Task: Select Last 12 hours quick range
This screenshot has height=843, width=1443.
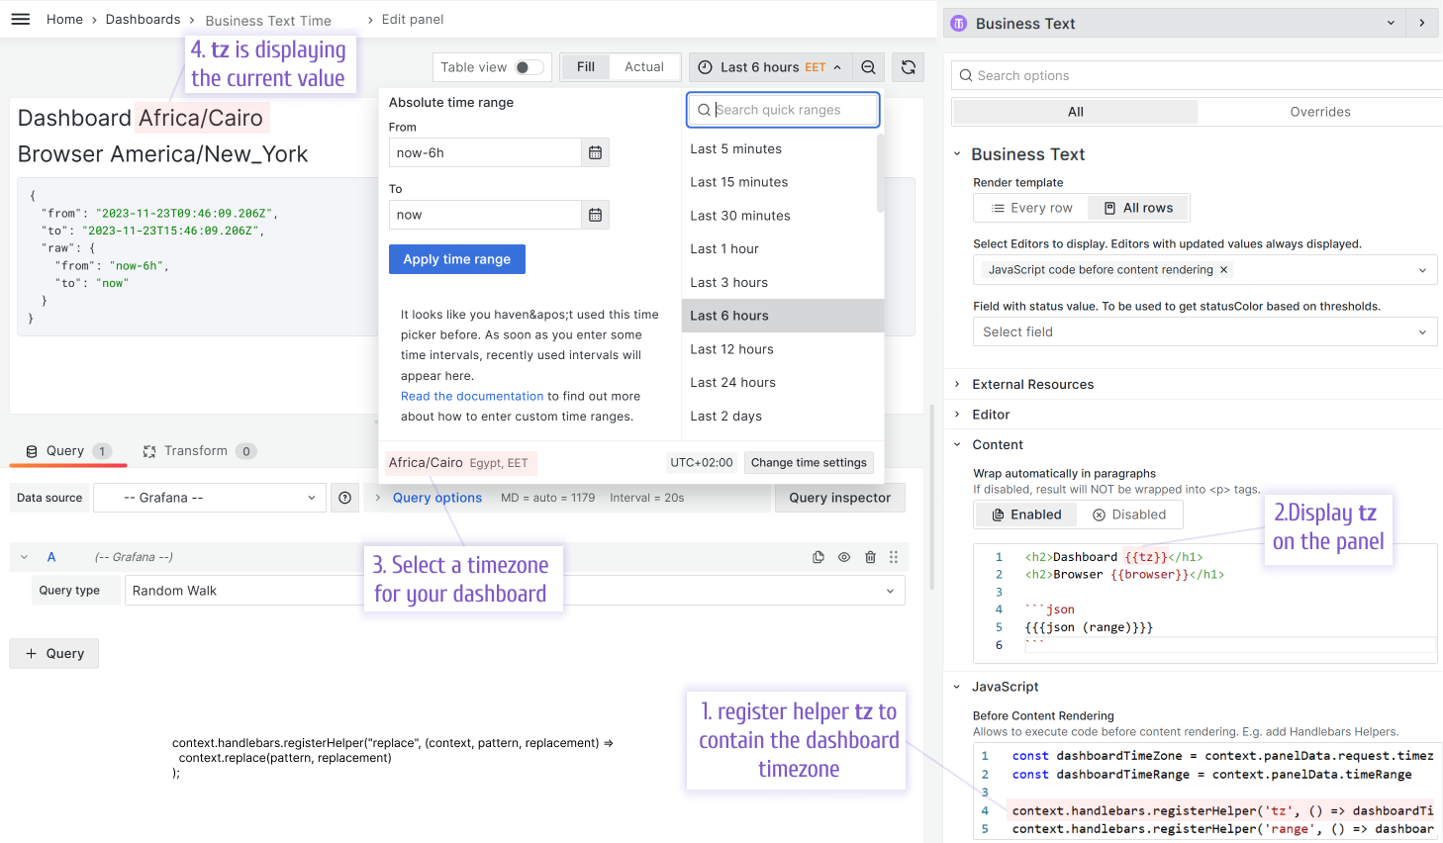Action: click(x=781, y=349)
